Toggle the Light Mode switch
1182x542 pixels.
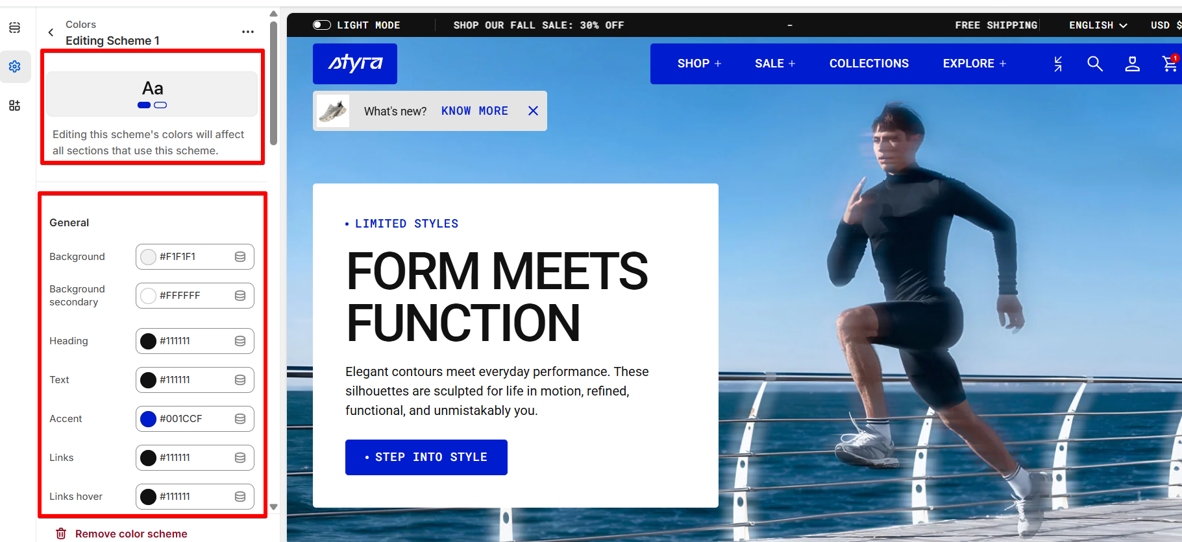322,25
